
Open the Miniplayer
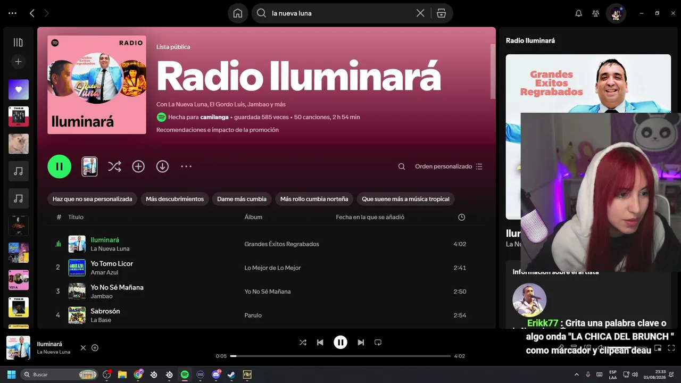pyautogui.click(x=658, y=348)
